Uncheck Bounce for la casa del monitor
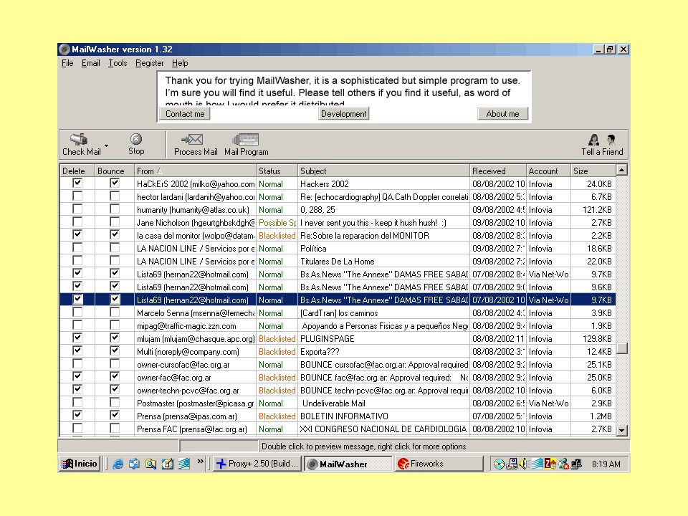 [x=115, y=234]
